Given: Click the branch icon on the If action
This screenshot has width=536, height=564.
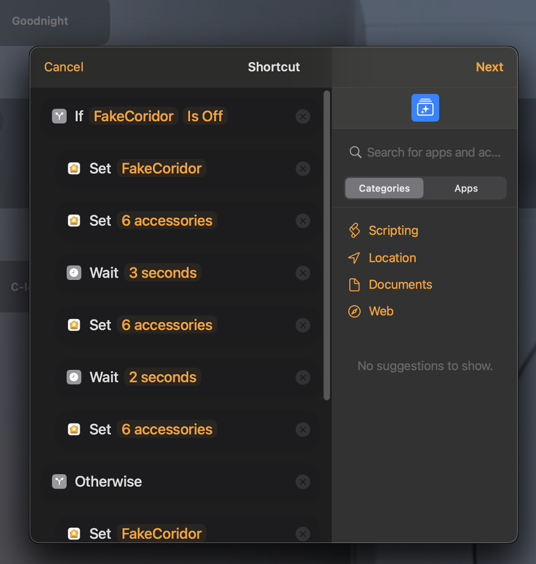Looking at the screenshot, I should point(59,116).
